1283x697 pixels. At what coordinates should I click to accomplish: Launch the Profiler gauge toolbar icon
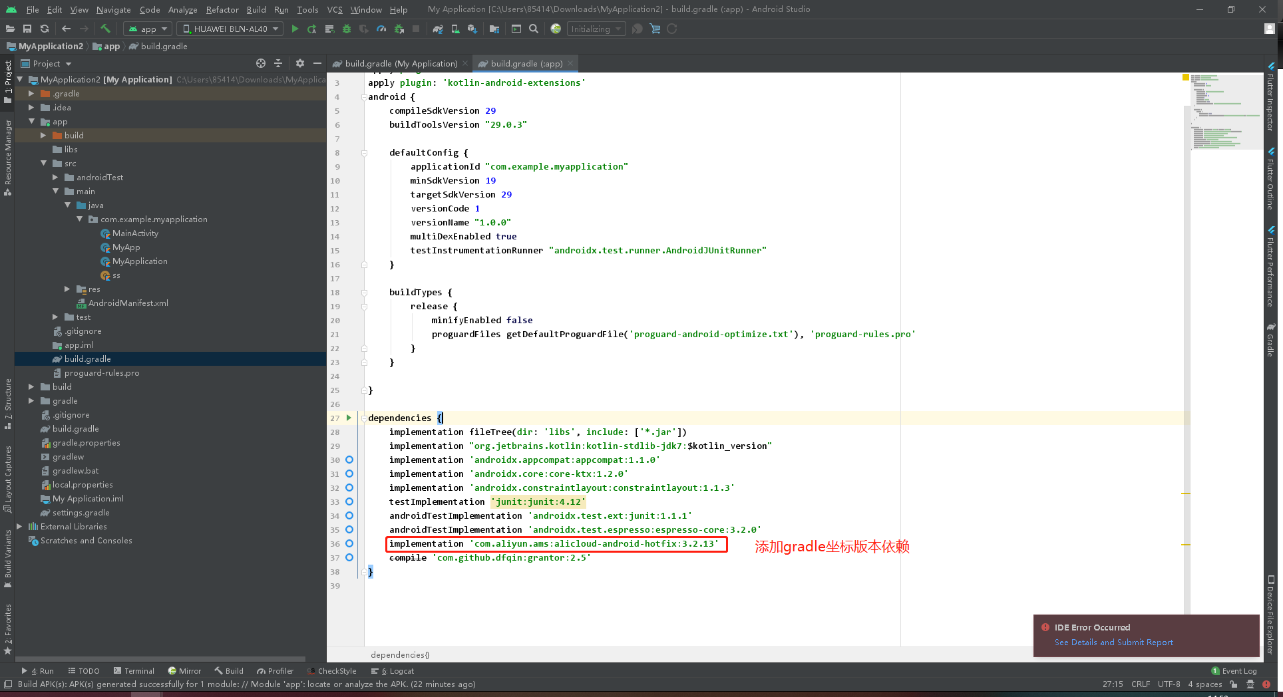[x=381, y=29]
